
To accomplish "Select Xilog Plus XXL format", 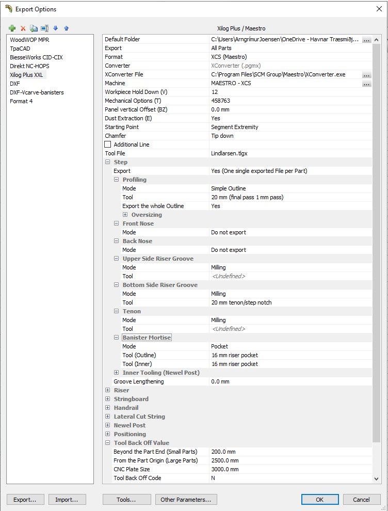I will click(x=26, y=75).
